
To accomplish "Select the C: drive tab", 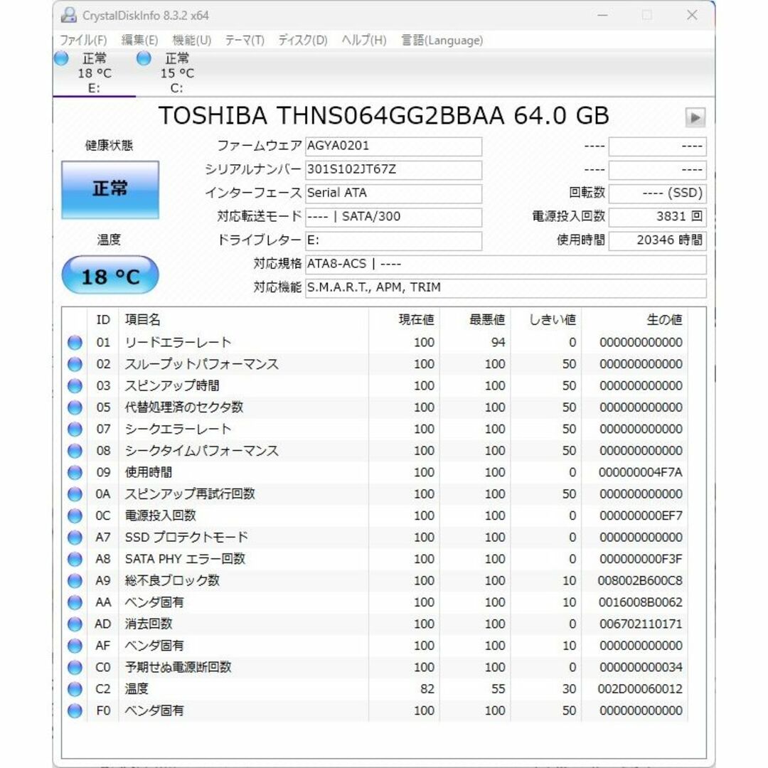I will pos(177,73).
